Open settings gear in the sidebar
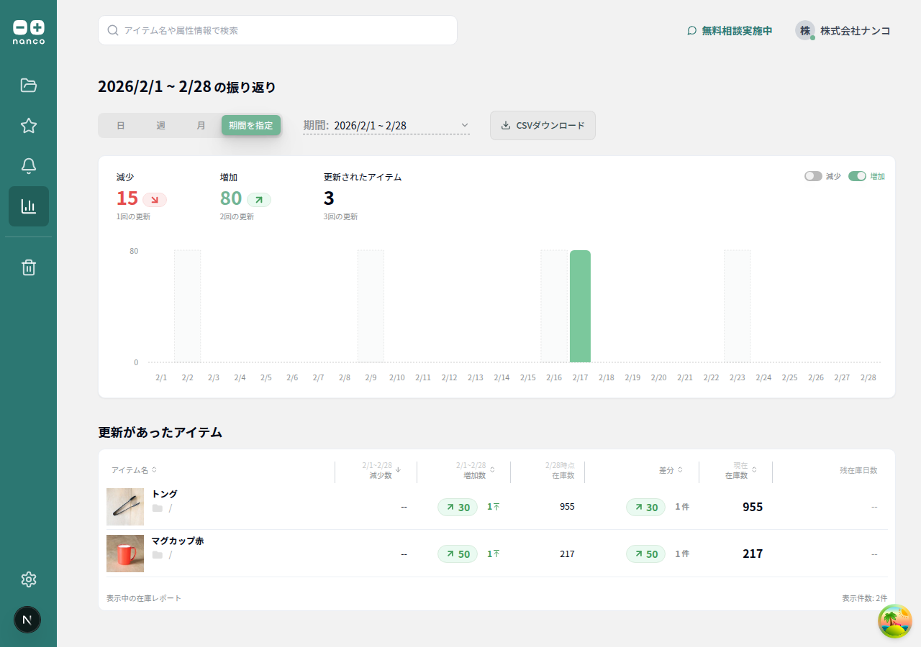This screenshot has width=921, height=647. [x=29, y=579]
